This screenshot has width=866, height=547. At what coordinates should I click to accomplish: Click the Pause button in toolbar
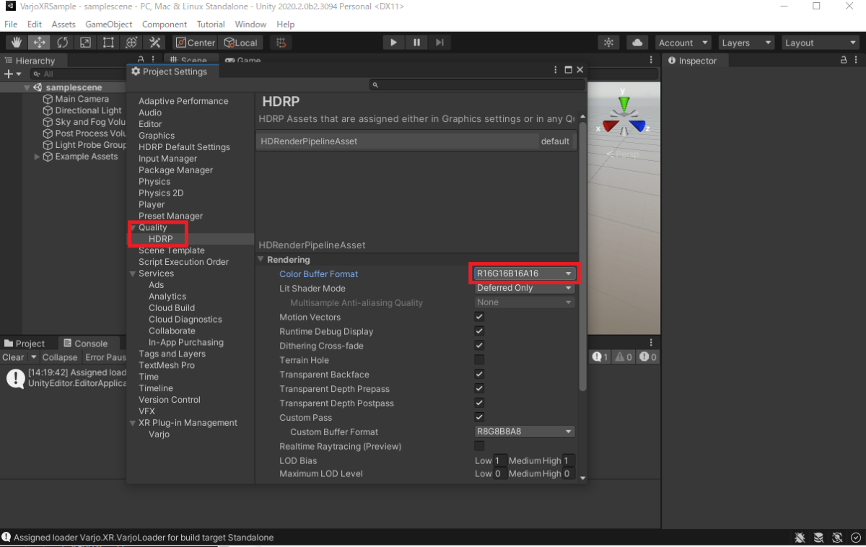(416, 43)
